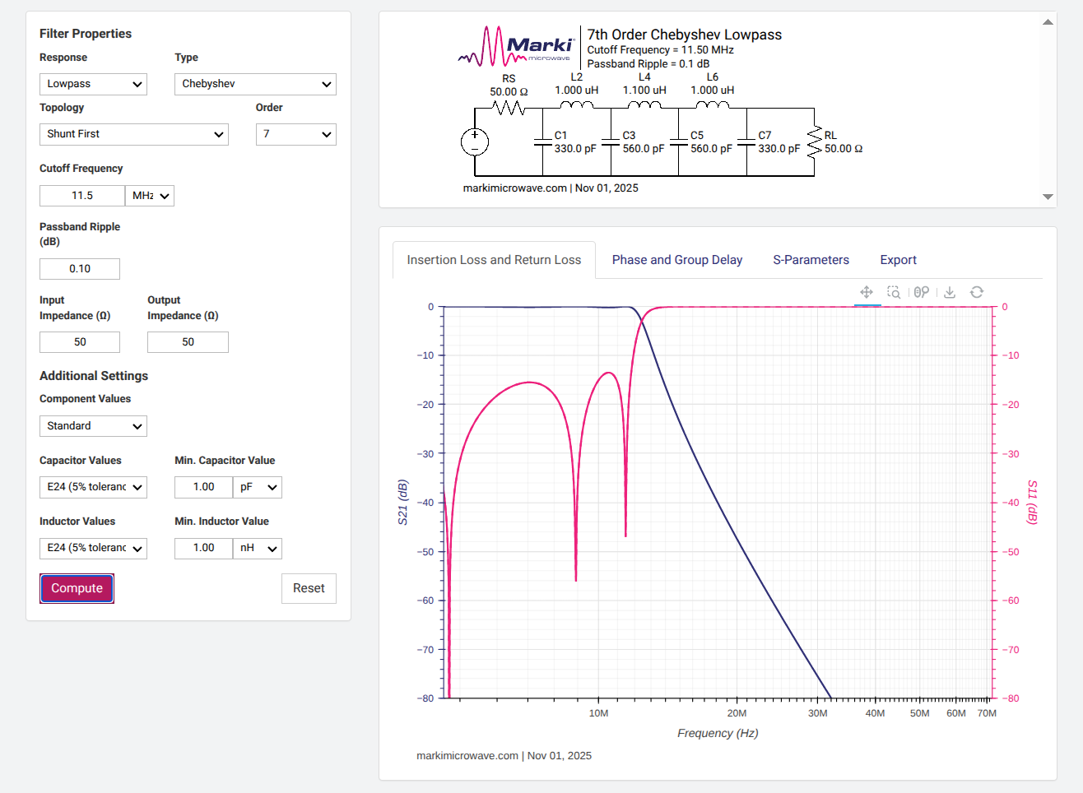Expand the Topology dropdown set to Shunt First
1083x793 pixels.
point(133,134)
